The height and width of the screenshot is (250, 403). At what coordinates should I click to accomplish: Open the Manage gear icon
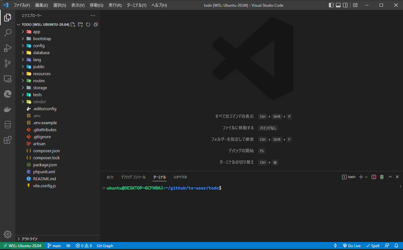[x=8, y=234]
